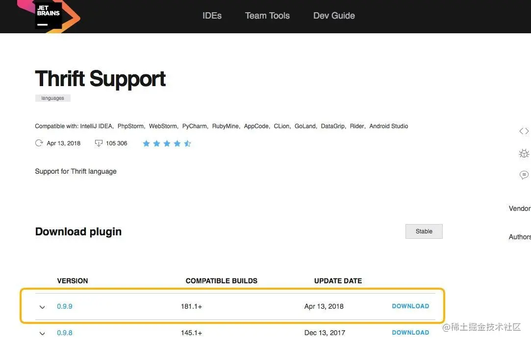Open version 0.9.9 link
This screenshot has width=531, height=342.
[x=64, y=306]
